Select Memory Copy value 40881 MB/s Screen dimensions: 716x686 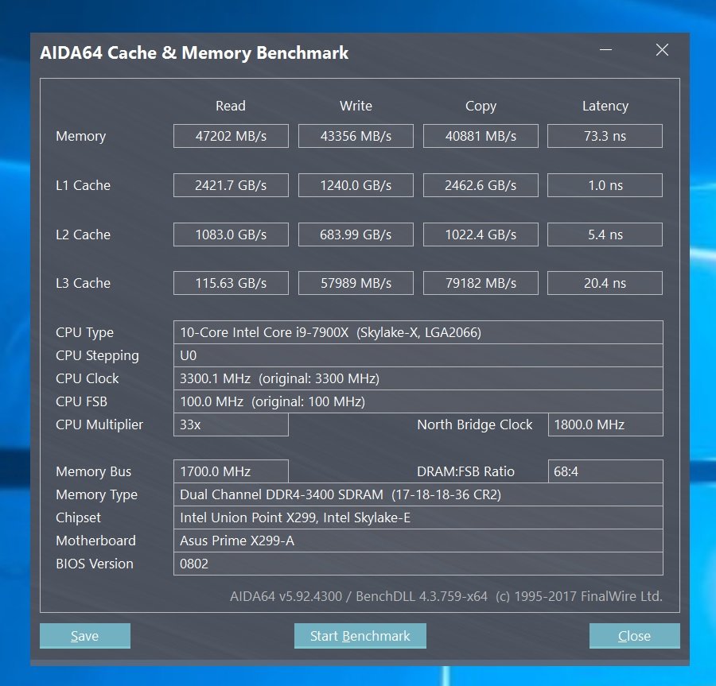point(481,136)
